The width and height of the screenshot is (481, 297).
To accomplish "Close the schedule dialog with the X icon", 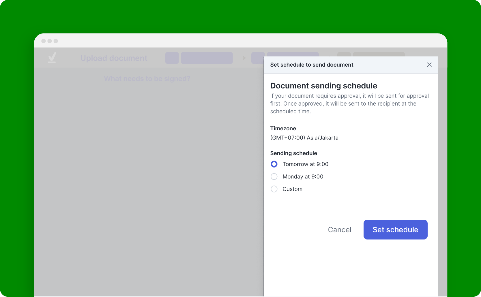I will [429, 65].
